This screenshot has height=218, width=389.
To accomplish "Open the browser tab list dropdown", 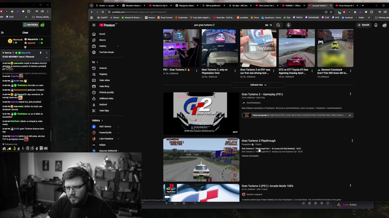I will coord(91,5).
